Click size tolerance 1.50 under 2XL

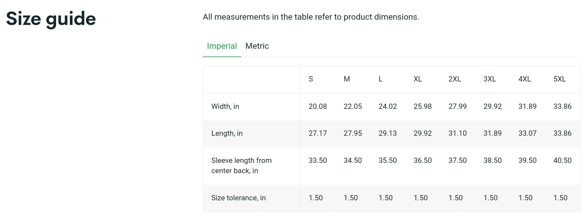coord(455,198)
